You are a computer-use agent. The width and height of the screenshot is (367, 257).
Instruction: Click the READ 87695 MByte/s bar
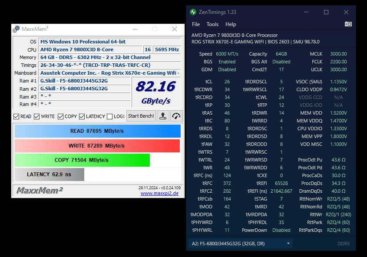click(98, 131)
